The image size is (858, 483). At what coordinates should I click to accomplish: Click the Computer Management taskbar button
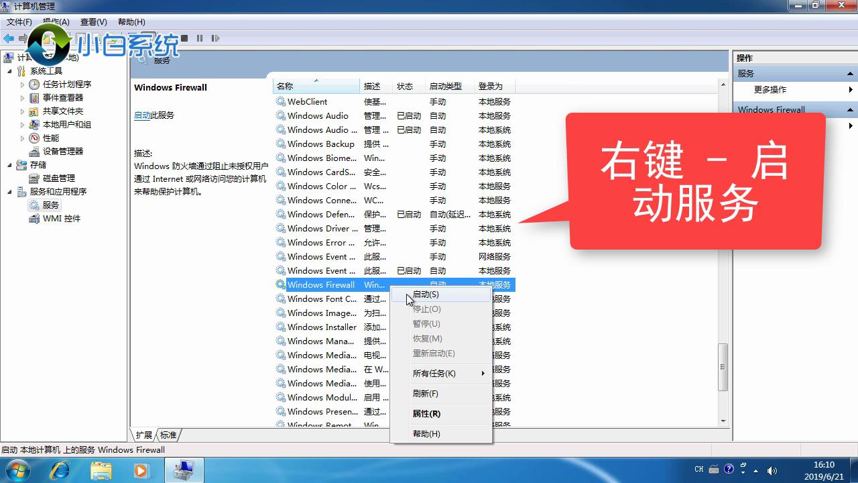[184, 470]
